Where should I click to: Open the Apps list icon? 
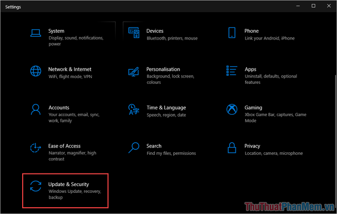[232, 71]
